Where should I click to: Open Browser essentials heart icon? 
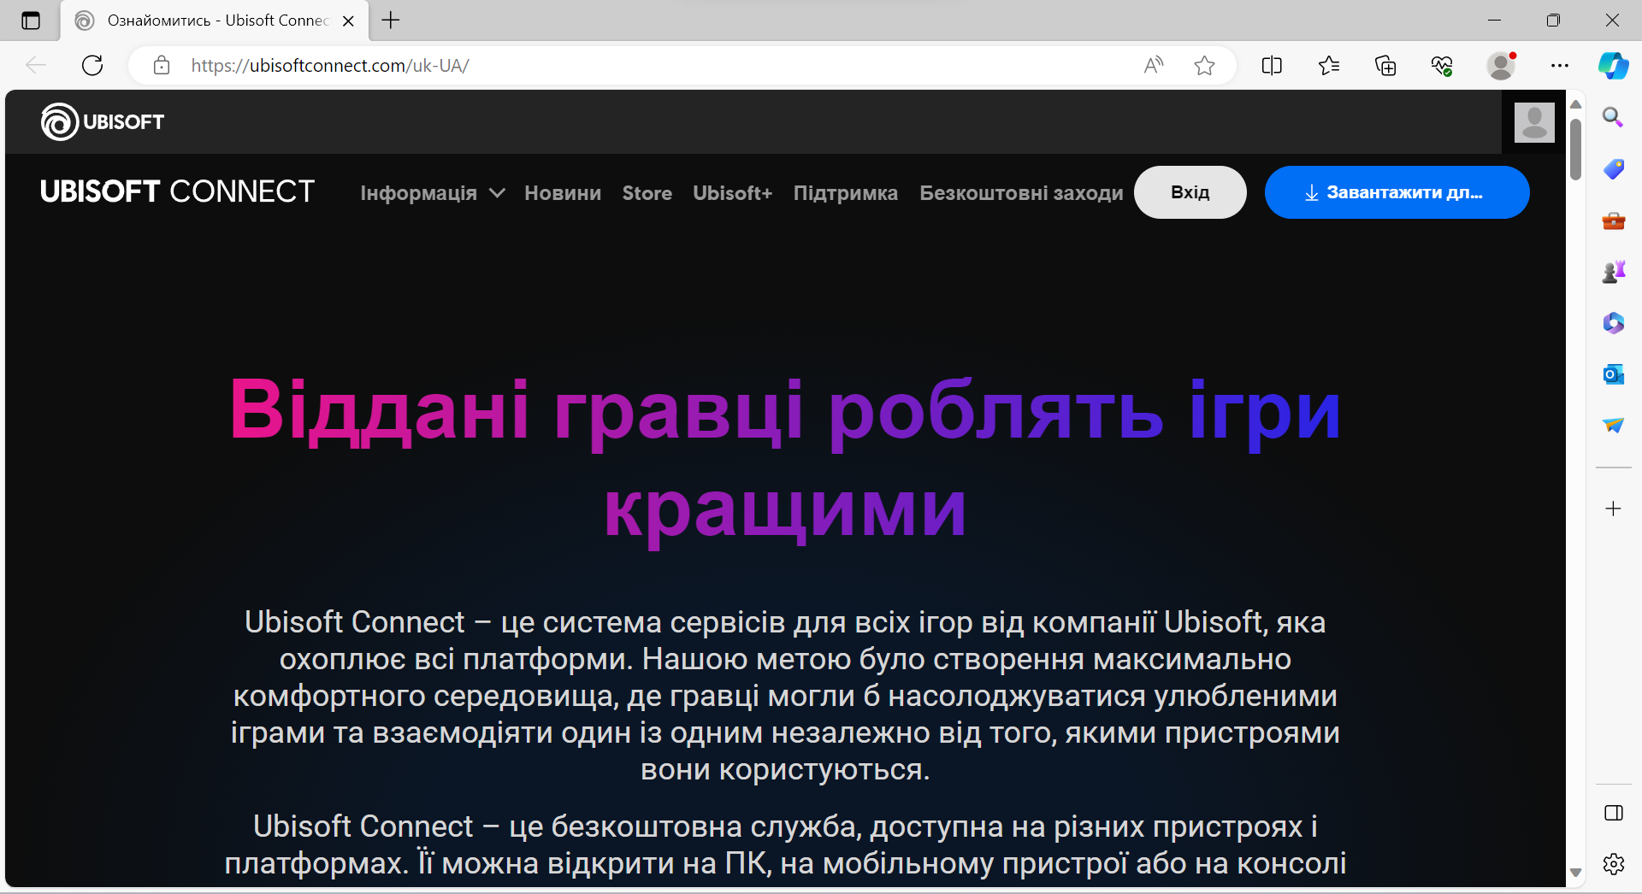click(x=1443, y=65)
